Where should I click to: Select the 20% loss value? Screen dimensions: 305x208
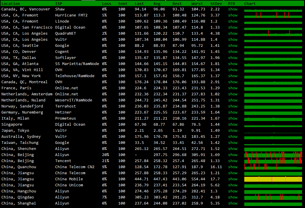click(106, 155)
